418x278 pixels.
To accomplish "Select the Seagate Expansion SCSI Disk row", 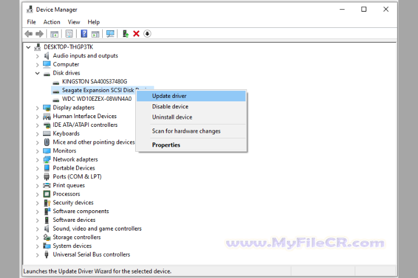I will tap(93, 90).
